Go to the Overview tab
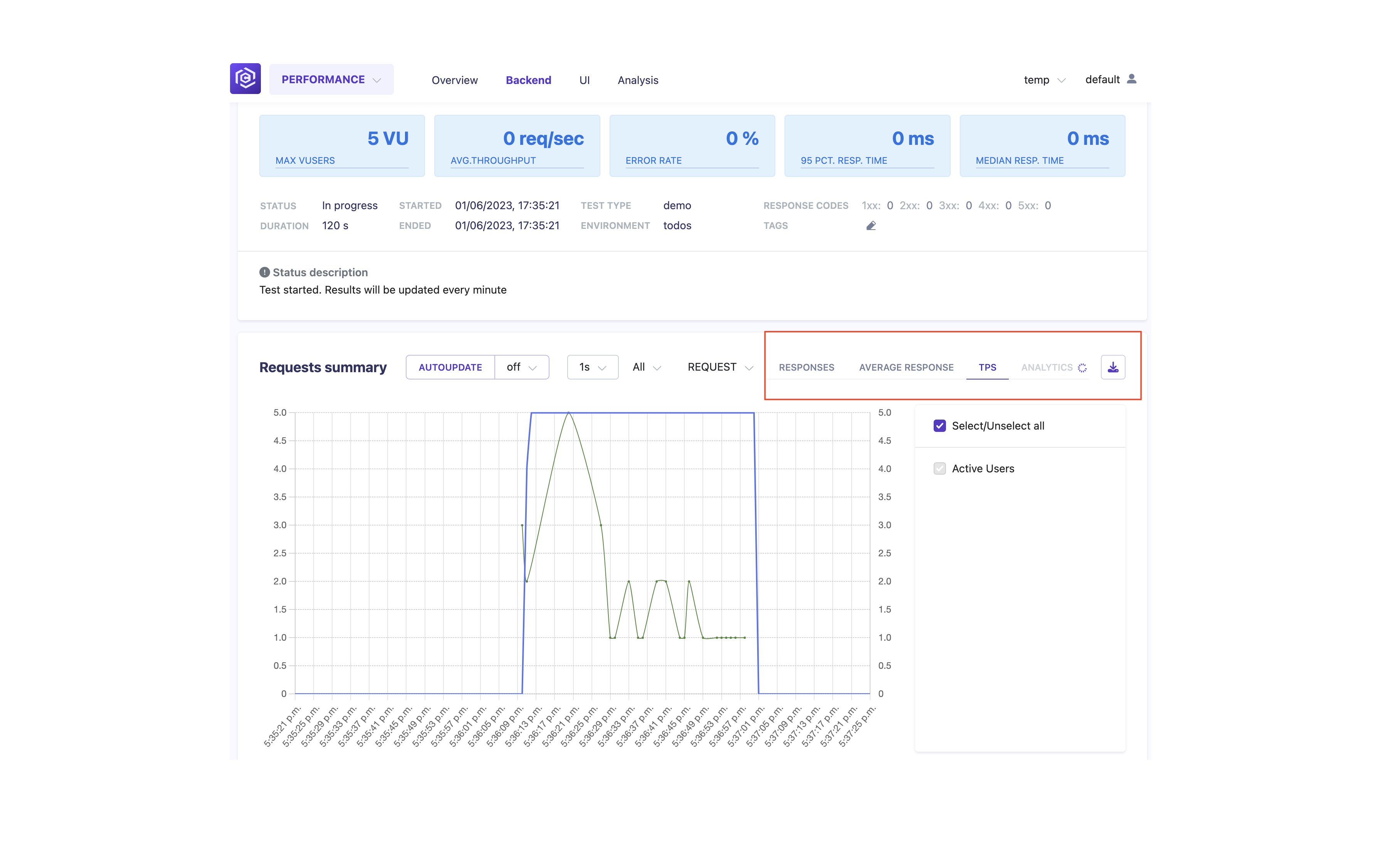The image size is (1381, 863). click(x=454, y=80)
